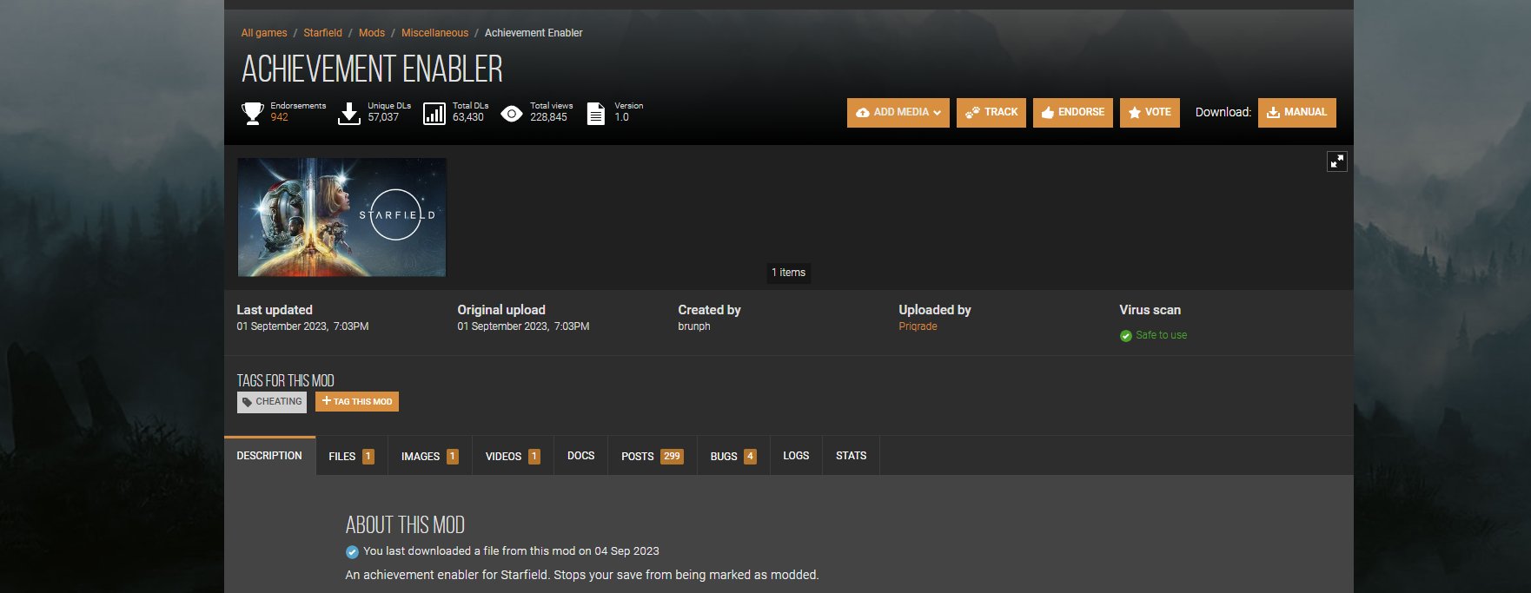This screenshot has width=1531, height=593.
Task: Endorse the Achievement Enabler mod
Action: click(1073, 113)
